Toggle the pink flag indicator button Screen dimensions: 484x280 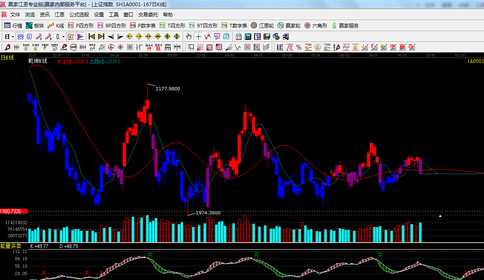coord(80,37)
